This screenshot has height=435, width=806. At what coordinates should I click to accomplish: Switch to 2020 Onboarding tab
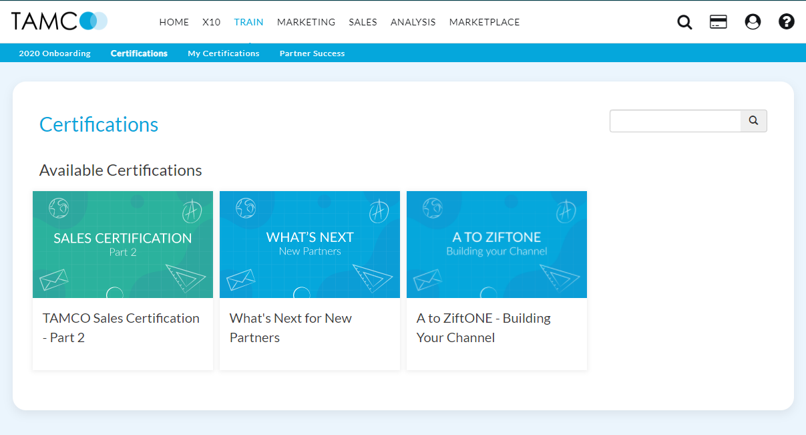55,53
